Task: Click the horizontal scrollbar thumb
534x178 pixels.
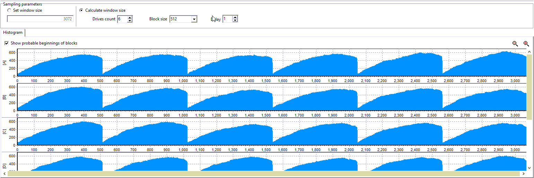Action: (263, 174)
